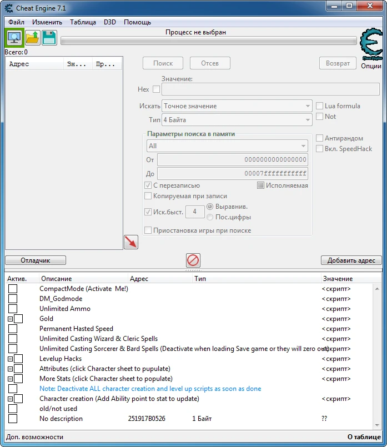Viewport: 387px width, 447px height.
Task: Click Значение column header in cheat table
Action: [351, 278]
